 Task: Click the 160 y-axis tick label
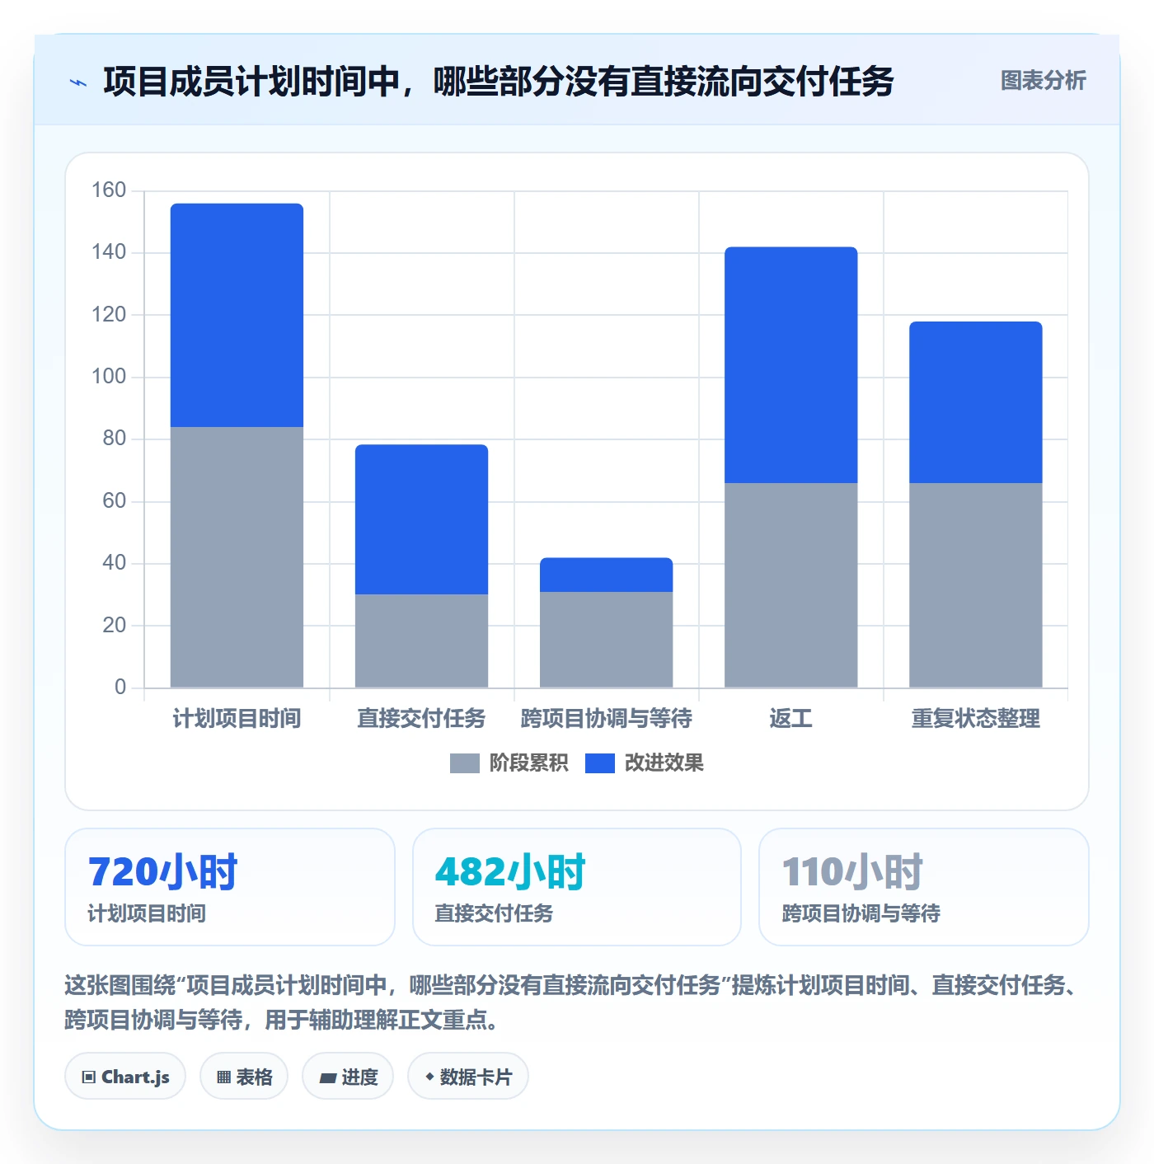coord(109,190)
